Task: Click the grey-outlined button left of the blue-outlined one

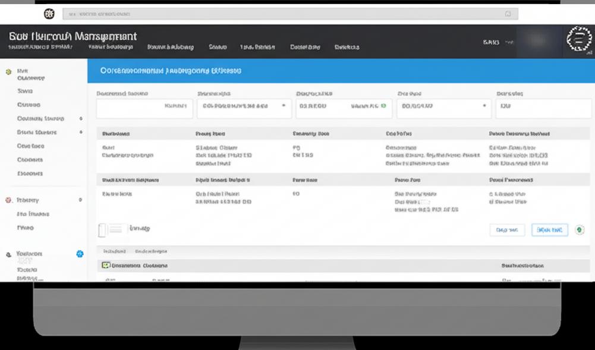Action: pos(506,230)
